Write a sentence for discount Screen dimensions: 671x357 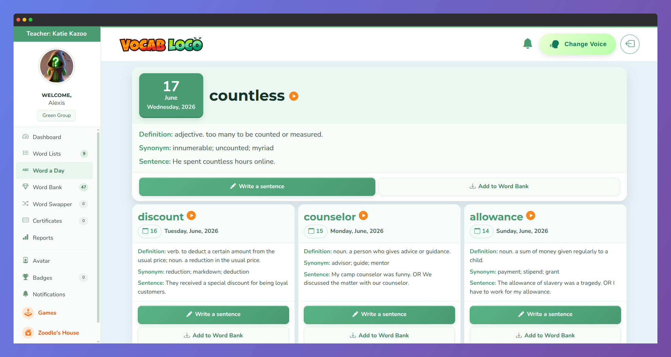click(213, 314)
